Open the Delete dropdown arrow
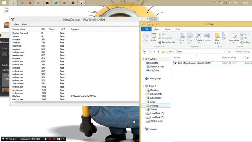 pos(199,43)
